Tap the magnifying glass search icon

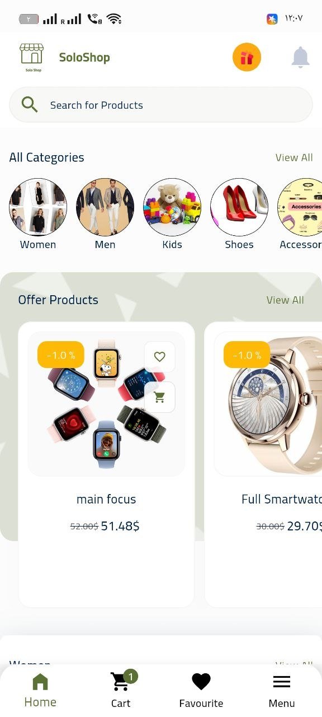tap(30, 105)
